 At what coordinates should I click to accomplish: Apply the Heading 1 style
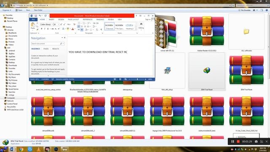click(x=130, y=26)
